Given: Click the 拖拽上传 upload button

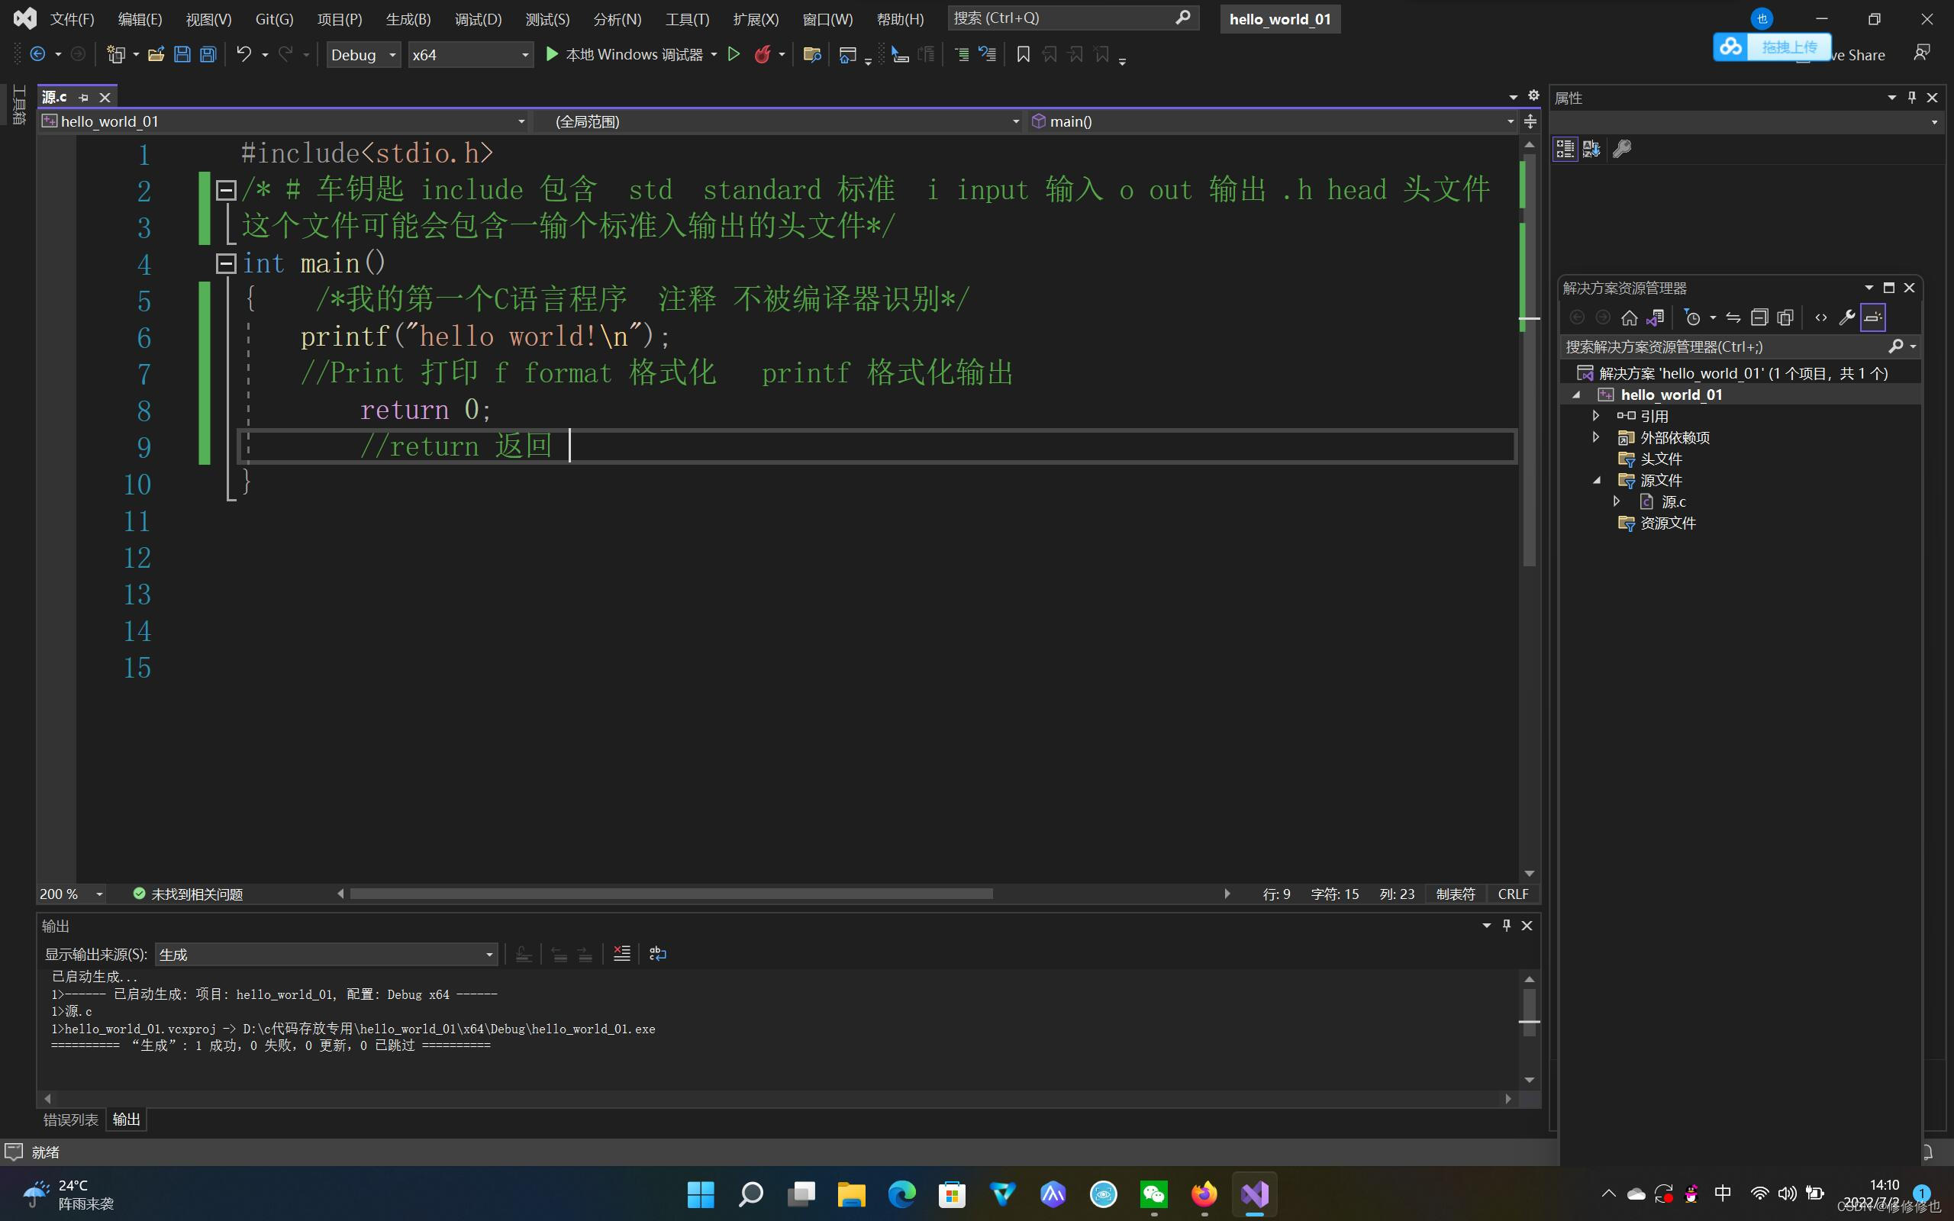Looking at the screenshot, I should tap(1789, 47).
